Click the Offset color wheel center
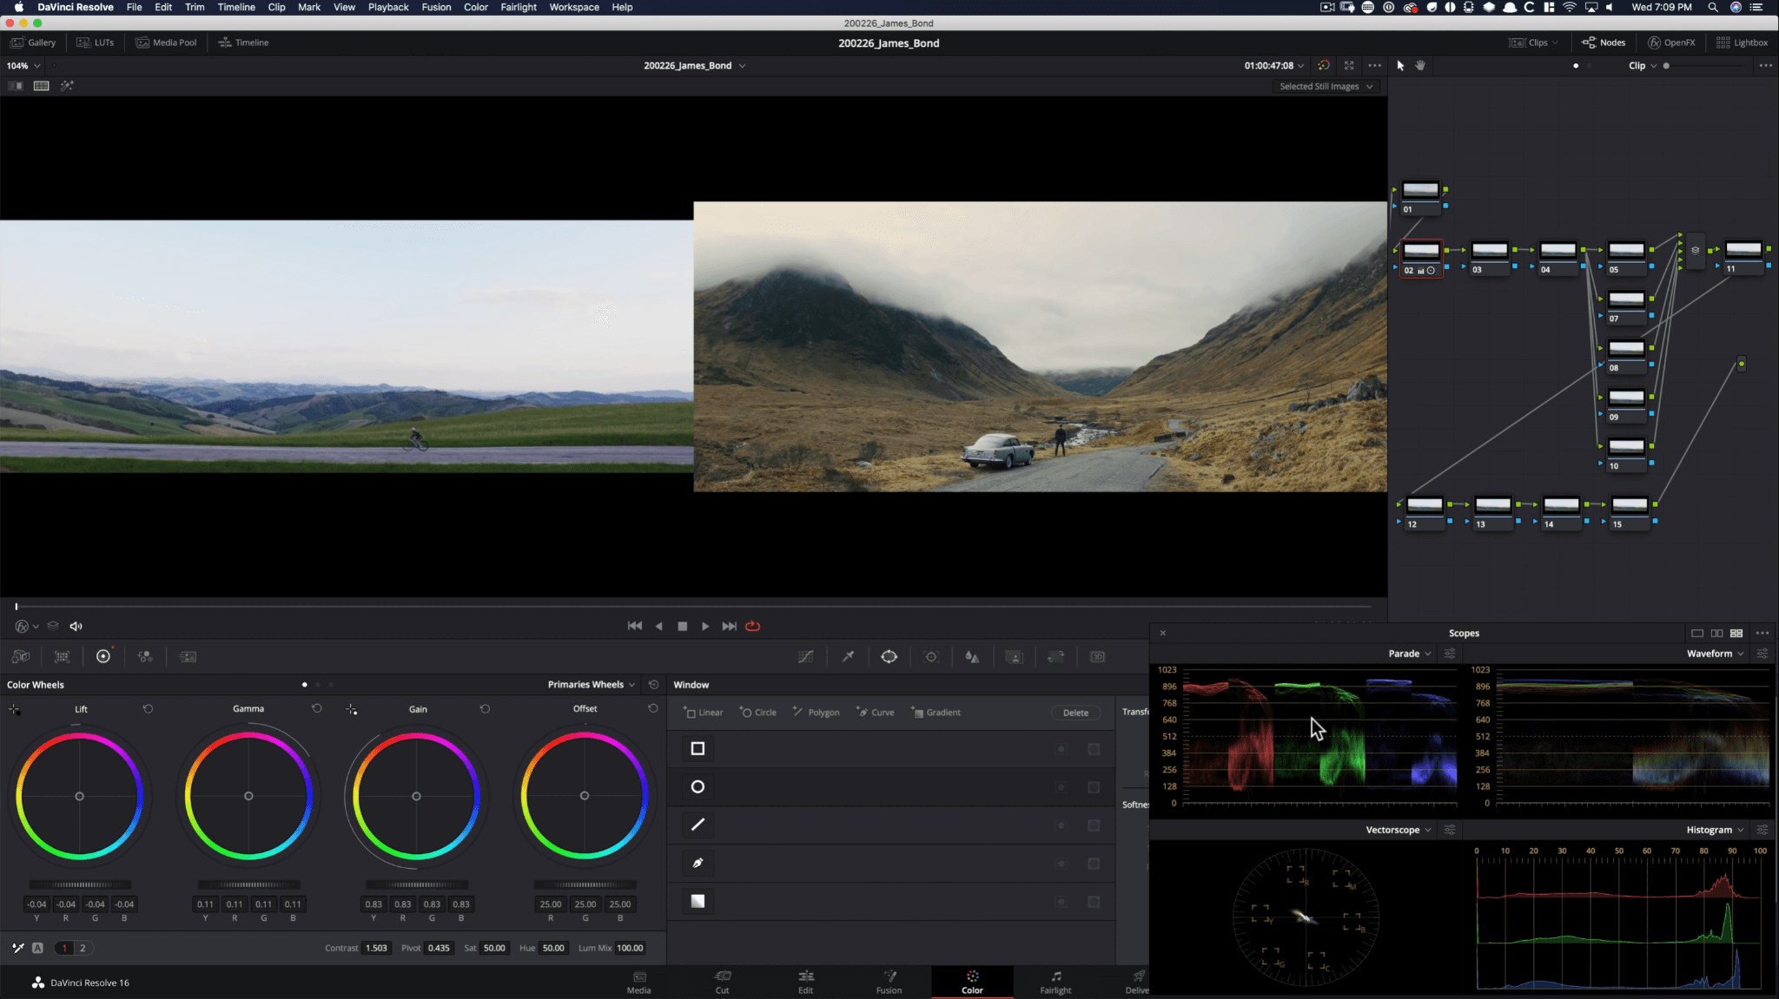The height and width of the screenshot is (999, 1779). pos(585,796)
